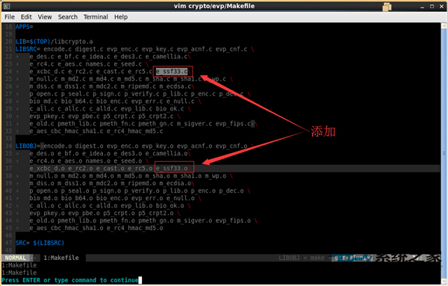448x286 pixels.
Task: Click line starting with m_null.o
Action: (x=131, y=175)
